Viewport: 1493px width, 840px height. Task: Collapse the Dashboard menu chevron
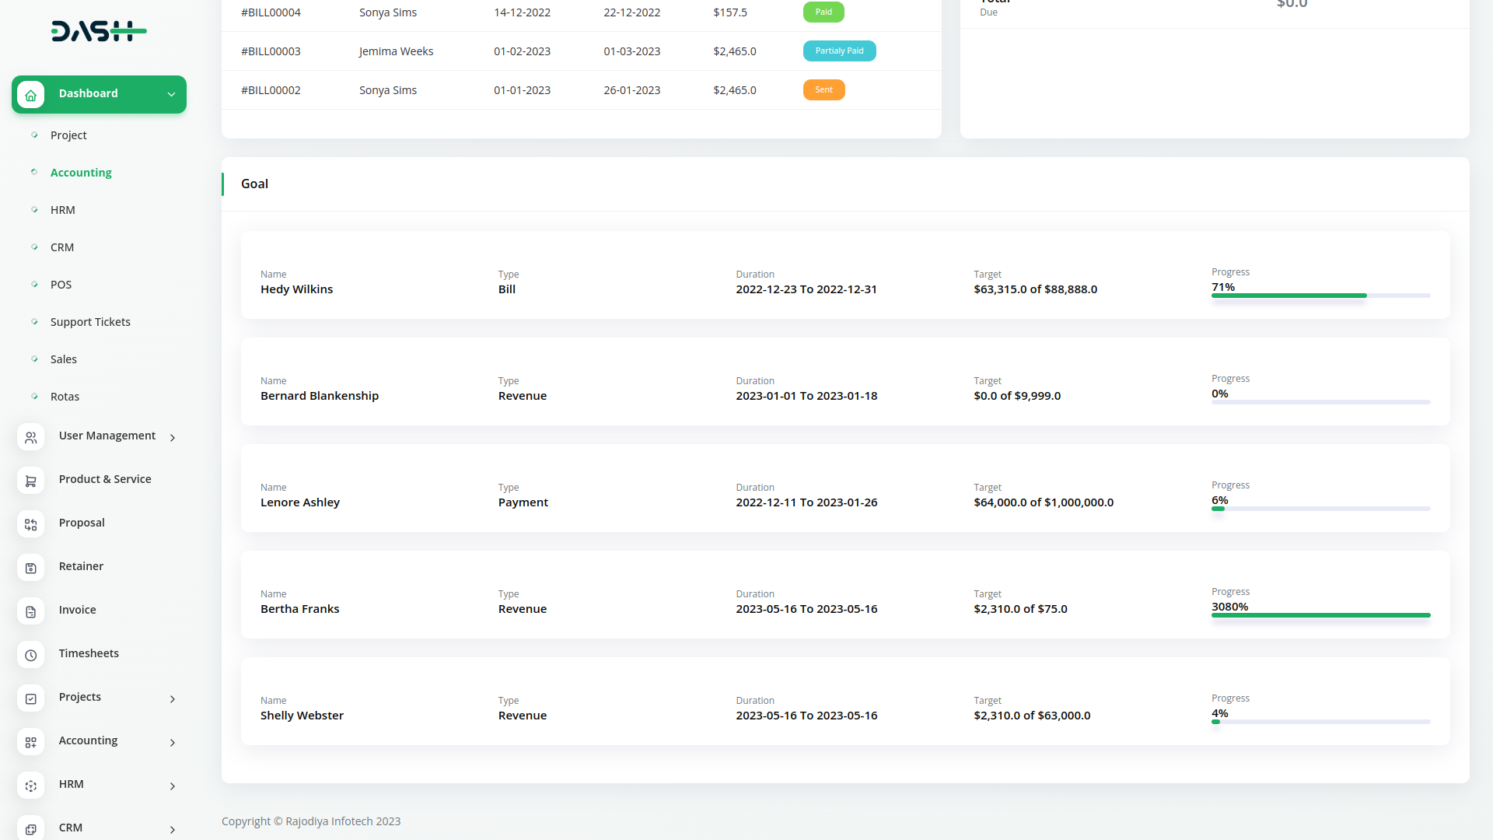171,94
